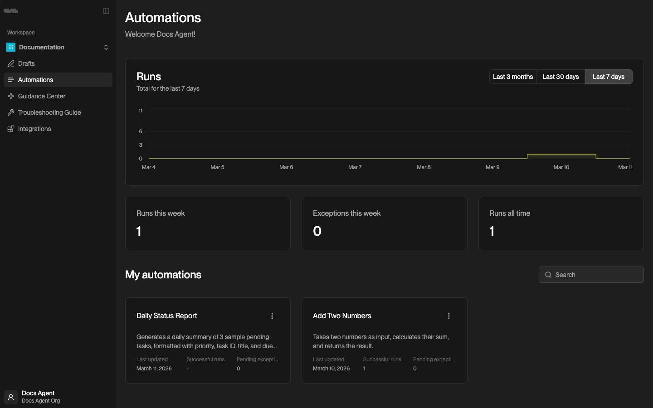Click the Drafts pencil icon

point(11,63)
